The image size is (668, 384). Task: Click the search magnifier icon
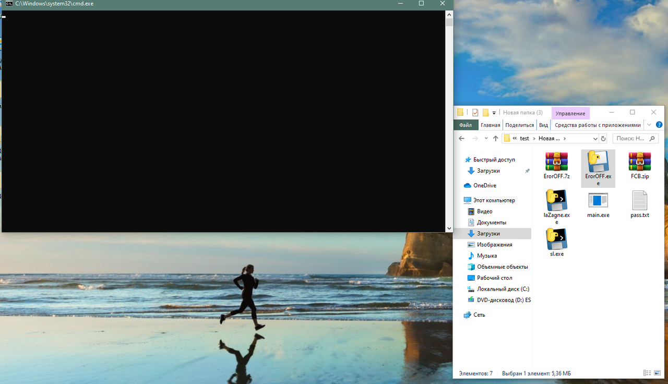[x=652, y=138]
